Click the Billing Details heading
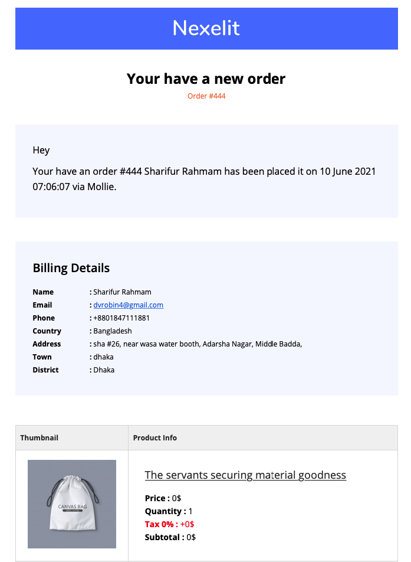 71,268
